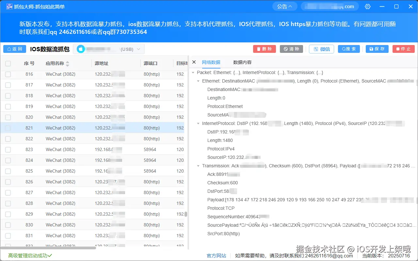Viewport: 418px width, 261px height.
Task: Check the checkbox for row 816
Action: pyautogui.click(x=8, y=74)
